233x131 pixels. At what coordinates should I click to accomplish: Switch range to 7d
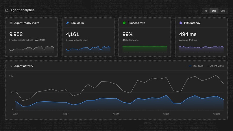point(206,11)
